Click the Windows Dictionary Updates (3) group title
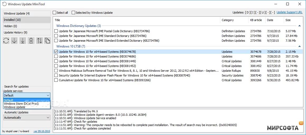Viewport: 306px width, 135px height. click(79, 26)
